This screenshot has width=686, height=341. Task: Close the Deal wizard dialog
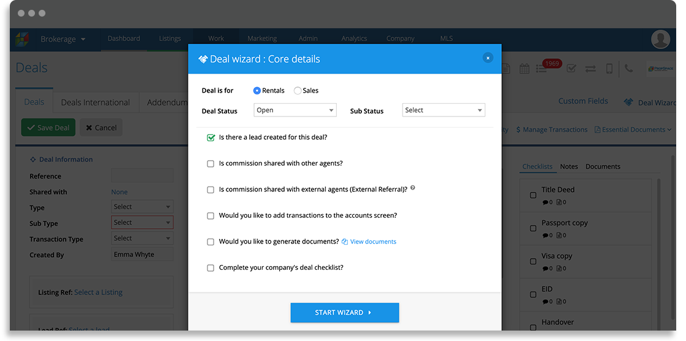[488, 58]
